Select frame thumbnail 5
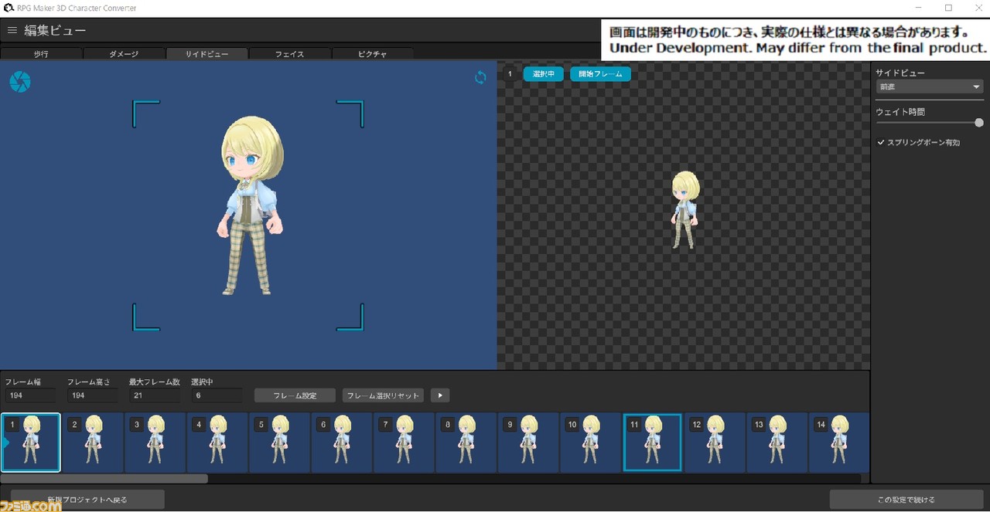Viewport: 990px width, 512px height. [x=279, y=442]
